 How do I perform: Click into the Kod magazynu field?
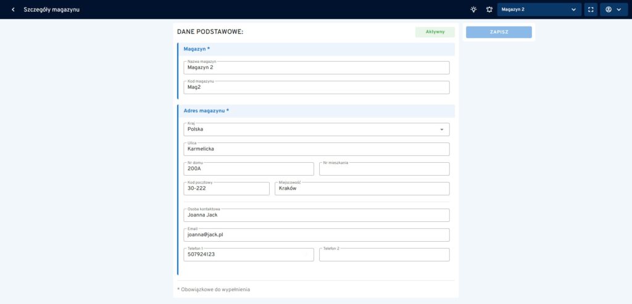coord(316,88)
